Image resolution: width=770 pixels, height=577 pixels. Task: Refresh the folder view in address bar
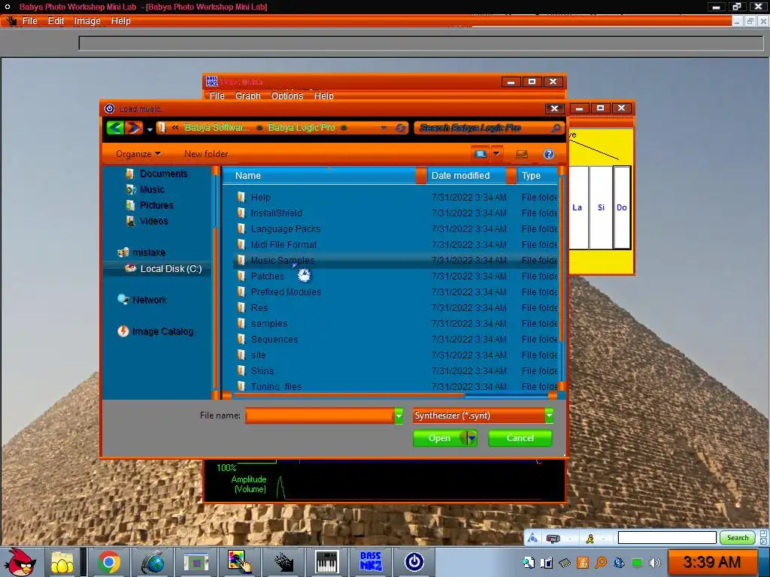(x=400, y=128)
